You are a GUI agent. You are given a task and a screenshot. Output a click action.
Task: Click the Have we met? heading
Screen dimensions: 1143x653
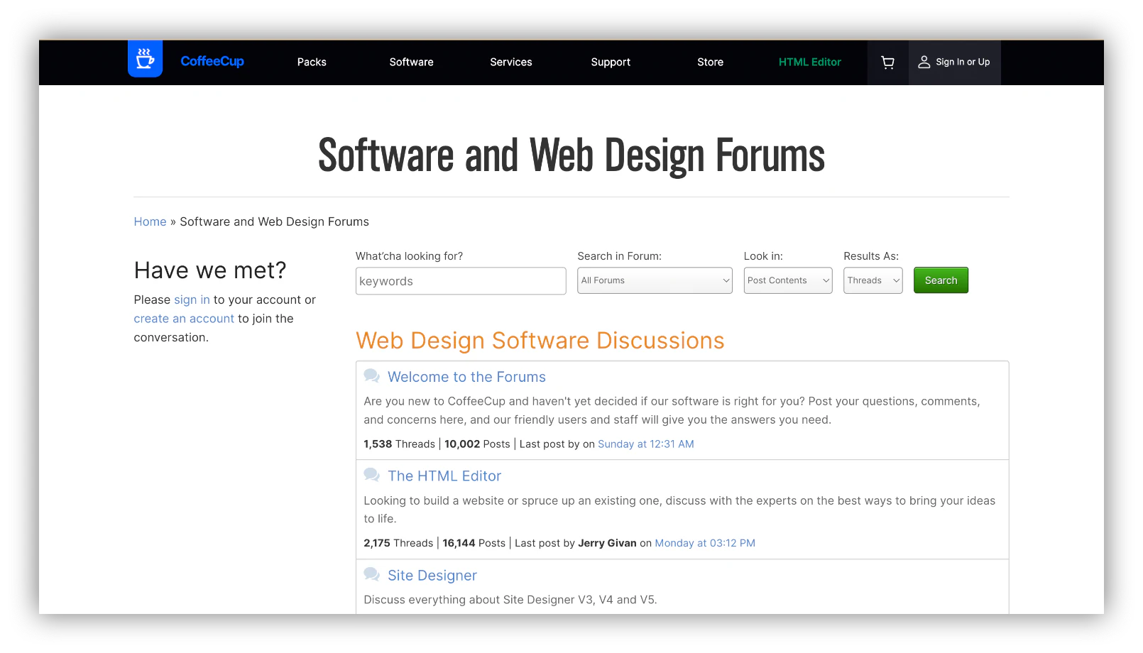(x=210, y=270)
